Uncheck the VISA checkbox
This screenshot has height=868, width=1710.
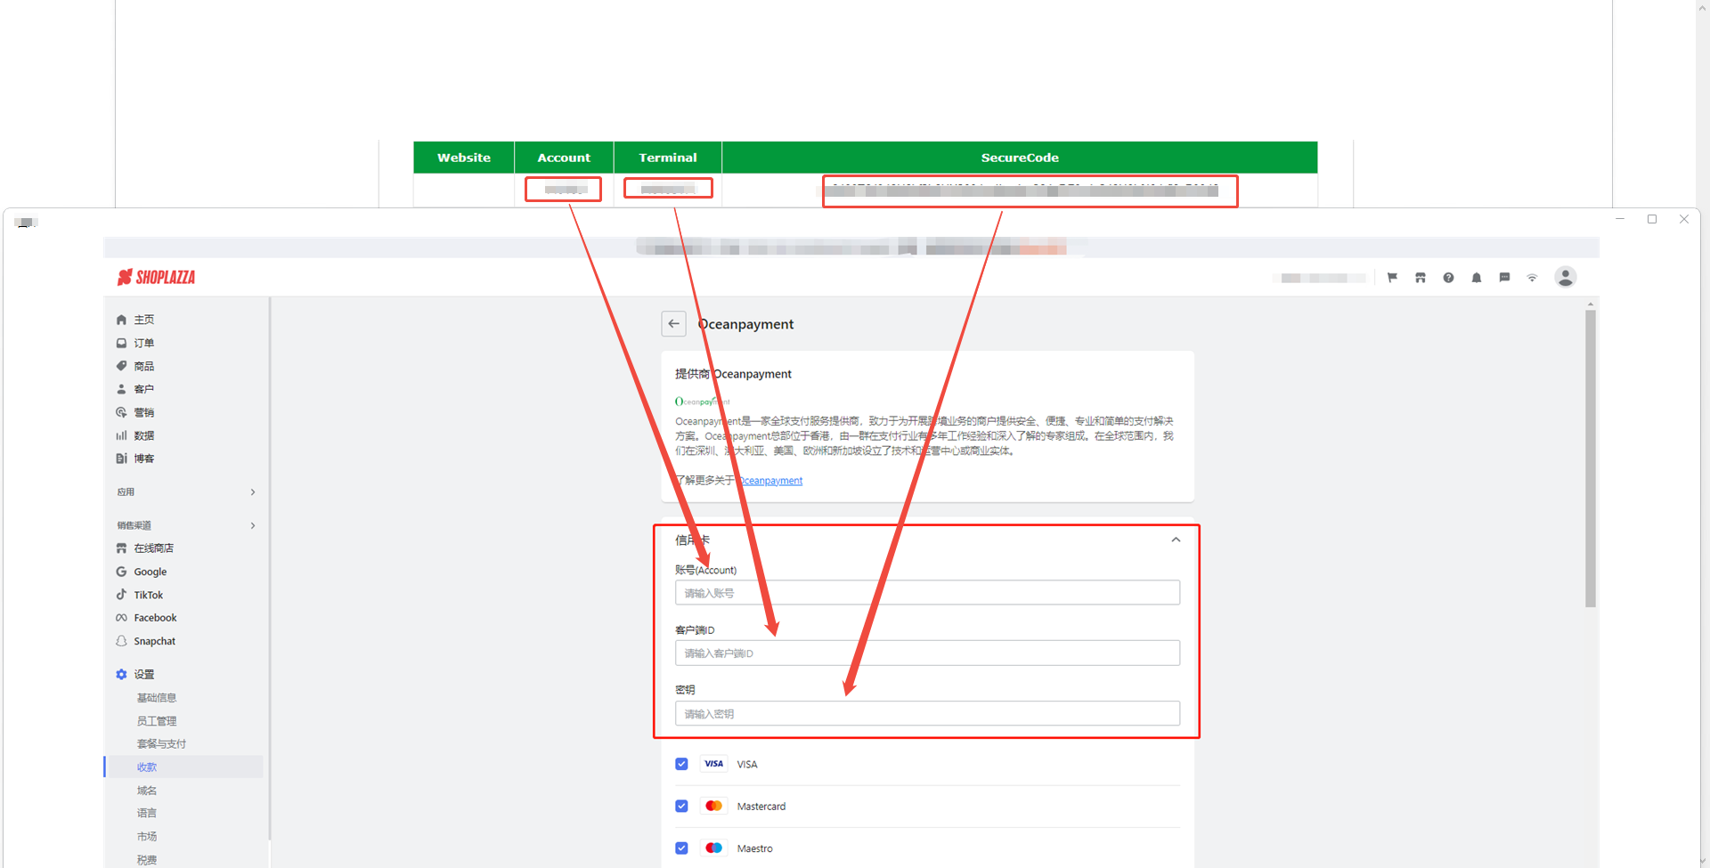(681, 764)
